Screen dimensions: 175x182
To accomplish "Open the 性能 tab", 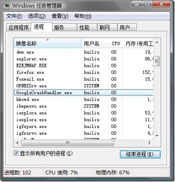I will pyautogui.click(x=87, y=27).
